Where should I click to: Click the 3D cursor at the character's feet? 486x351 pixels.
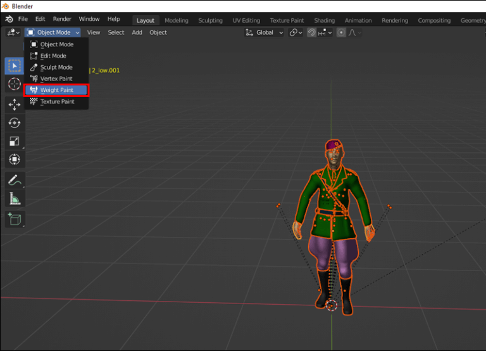(332, 305)
